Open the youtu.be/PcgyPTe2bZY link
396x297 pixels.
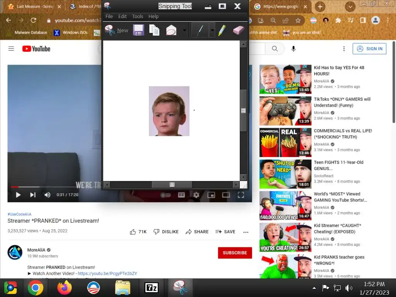click(x=108, y=273)
